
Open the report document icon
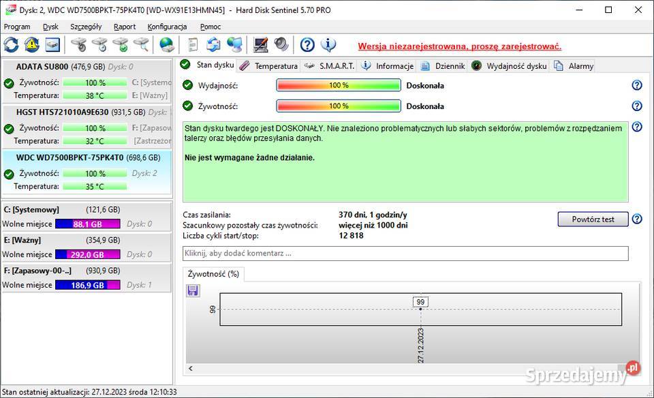tap(193, 45)
